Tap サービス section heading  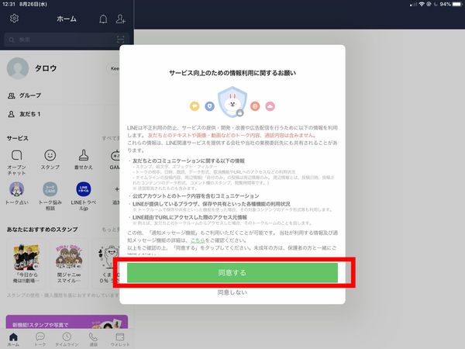[x=18, y=138]
